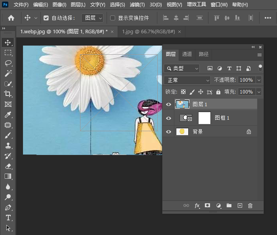Select the Magic Wand tool
The image size is (277, 235).
tap(8, 73)
